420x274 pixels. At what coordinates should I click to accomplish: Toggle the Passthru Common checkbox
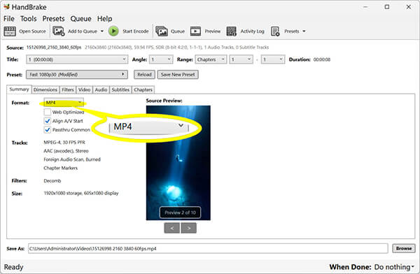coord(48,130)
